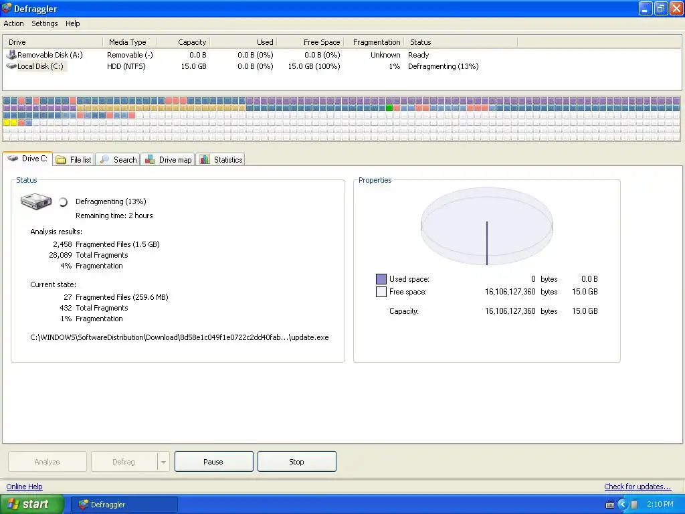Image resolution: width=685 pixels, height=514 pixels.
Task: Click the update.exe file path text
Action: (179, 337)
